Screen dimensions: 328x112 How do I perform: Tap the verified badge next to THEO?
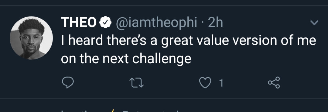coord(105,23)
